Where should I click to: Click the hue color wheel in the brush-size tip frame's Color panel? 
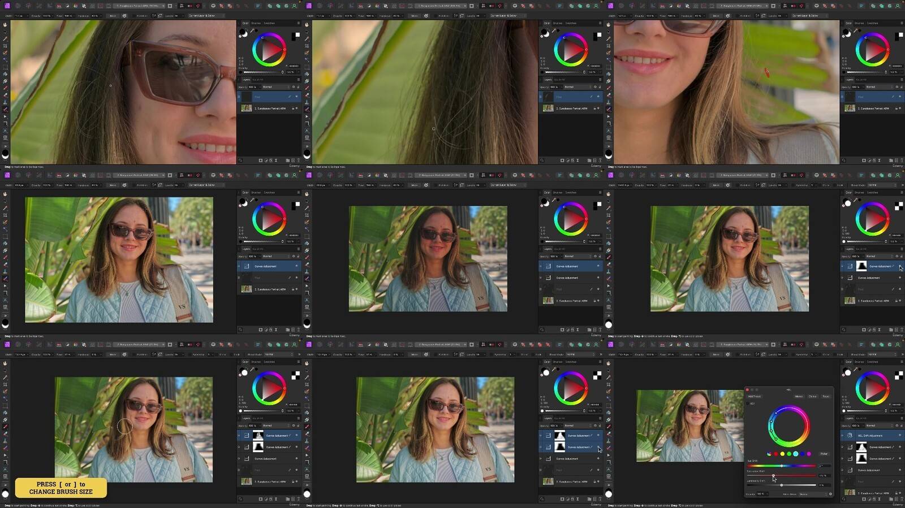[269, 388]
